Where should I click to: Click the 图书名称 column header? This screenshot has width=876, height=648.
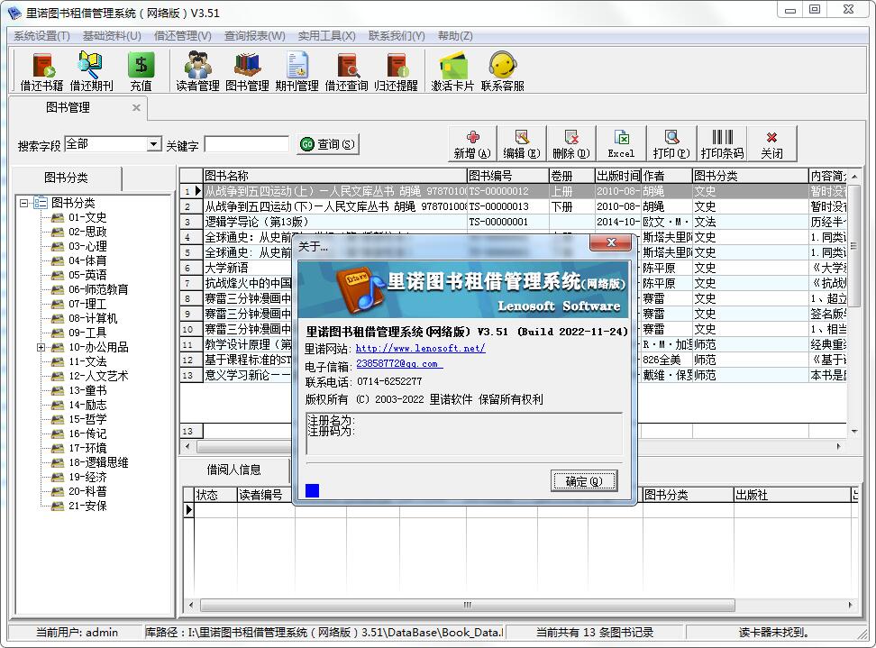[334, 176]
